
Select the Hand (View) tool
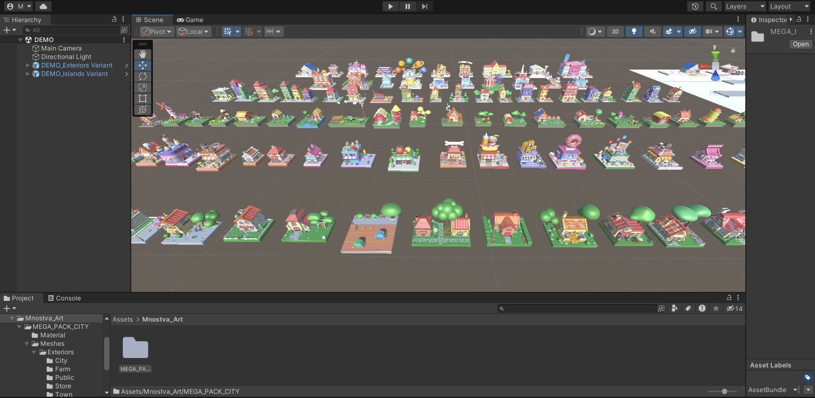143,54
